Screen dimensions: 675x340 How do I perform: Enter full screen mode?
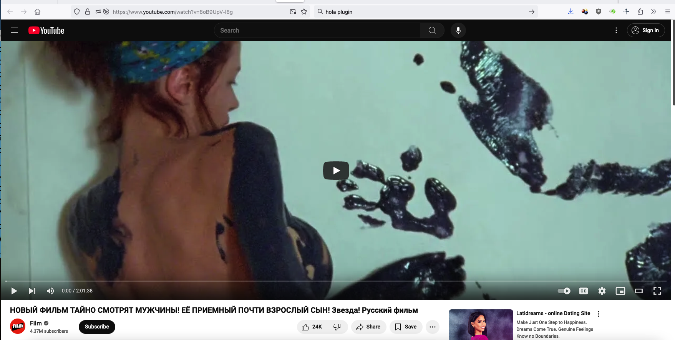coord(657,291)
